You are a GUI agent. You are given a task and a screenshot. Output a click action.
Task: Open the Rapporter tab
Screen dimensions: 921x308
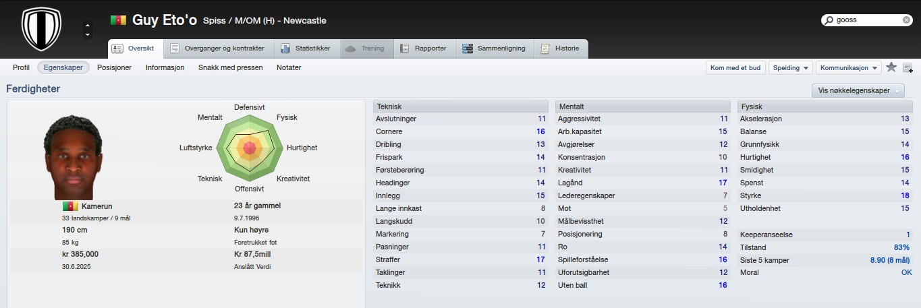(x=423, y=49)
